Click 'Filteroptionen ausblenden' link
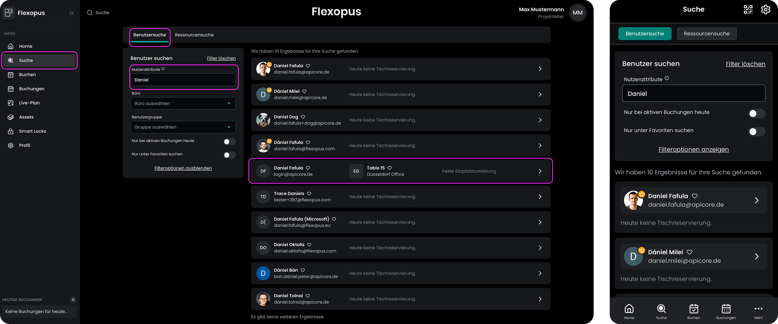 183,168
